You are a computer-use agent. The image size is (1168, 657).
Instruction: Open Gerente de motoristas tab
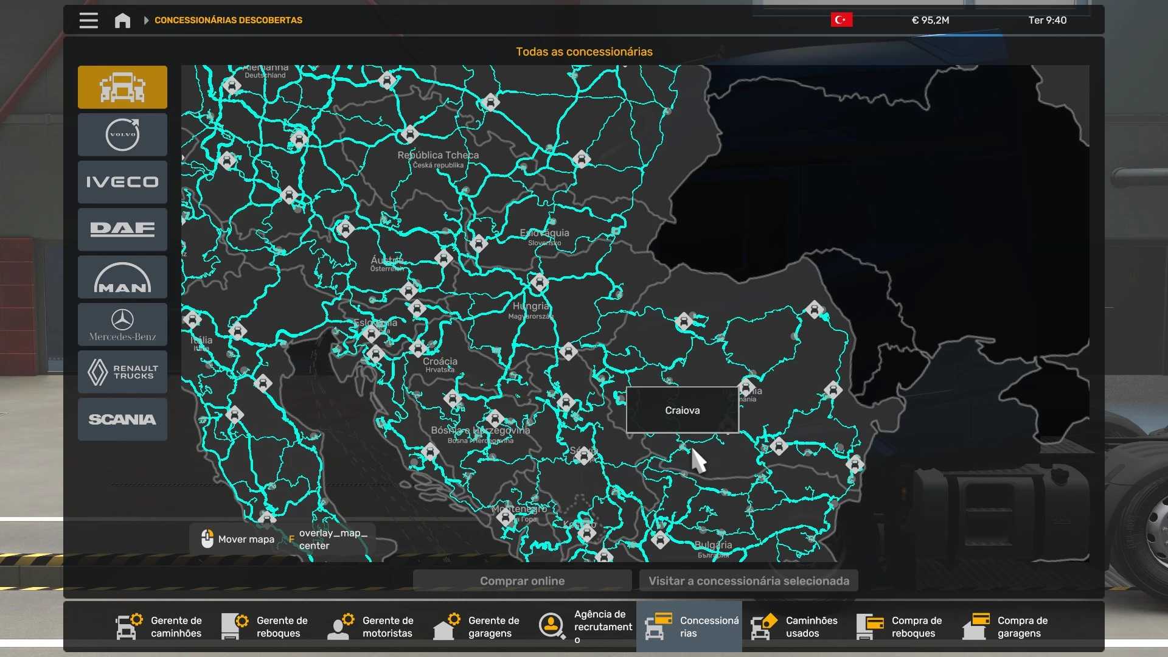coord(371,627)
